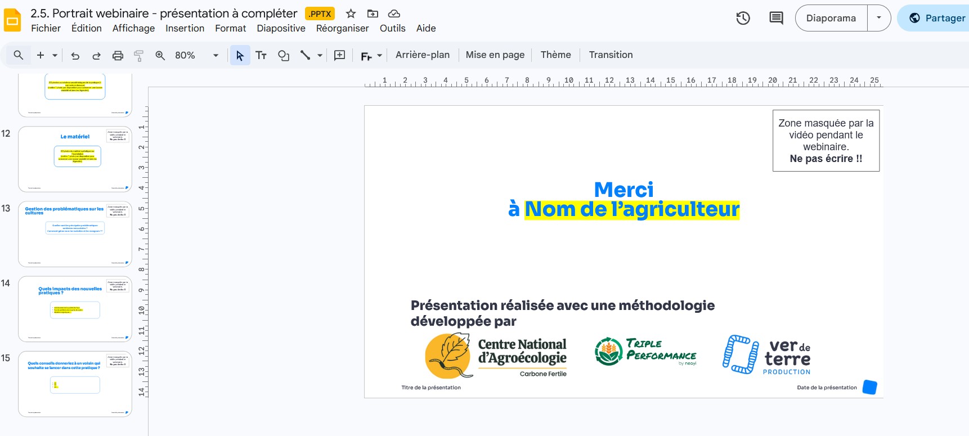
Task: Click the Partager button
Action: click(937, 18)
